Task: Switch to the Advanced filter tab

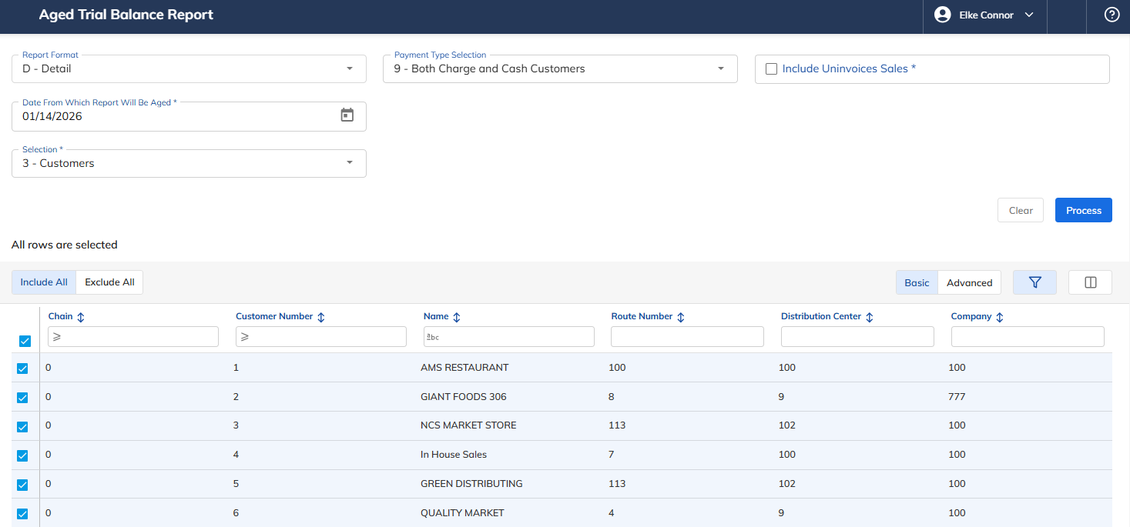Action: pos(969,282)
